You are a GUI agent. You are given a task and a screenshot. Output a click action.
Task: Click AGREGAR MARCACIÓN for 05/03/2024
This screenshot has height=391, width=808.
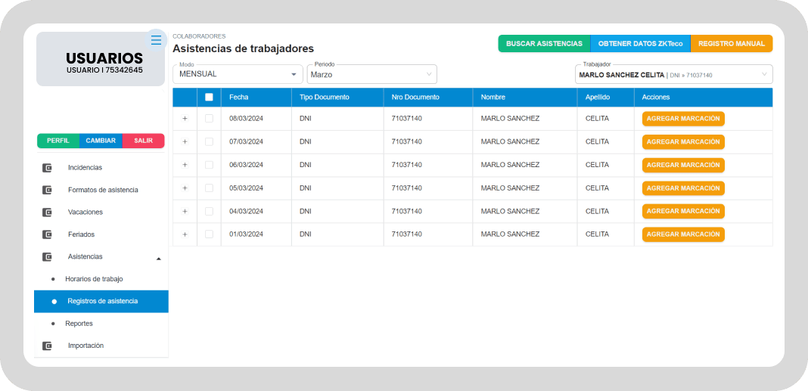click(683, 188)
